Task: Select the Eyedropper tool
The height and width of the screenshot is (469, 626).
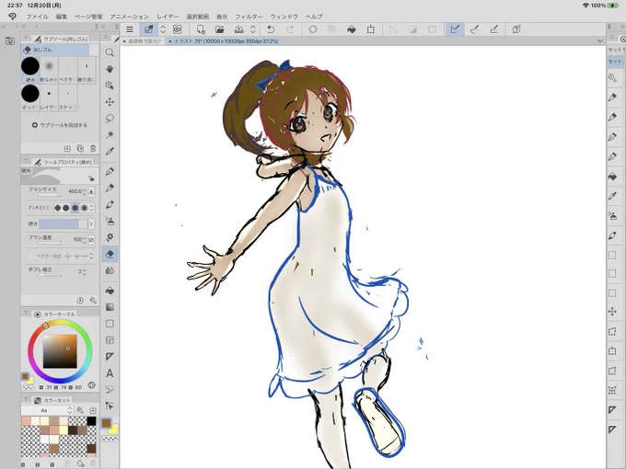Action: [110, 151]
